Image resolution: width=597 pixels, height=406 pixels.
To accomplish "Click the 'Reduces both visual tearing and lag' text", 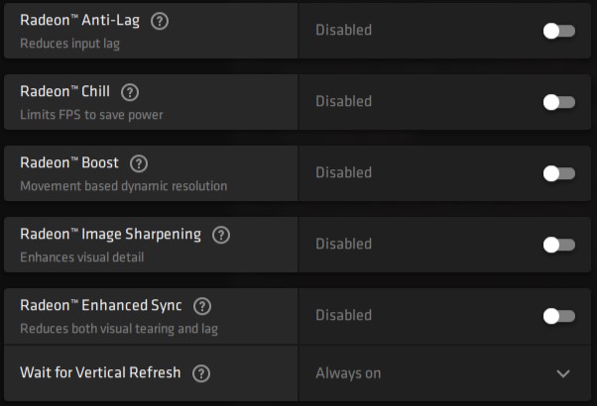I will coord(119,329).
